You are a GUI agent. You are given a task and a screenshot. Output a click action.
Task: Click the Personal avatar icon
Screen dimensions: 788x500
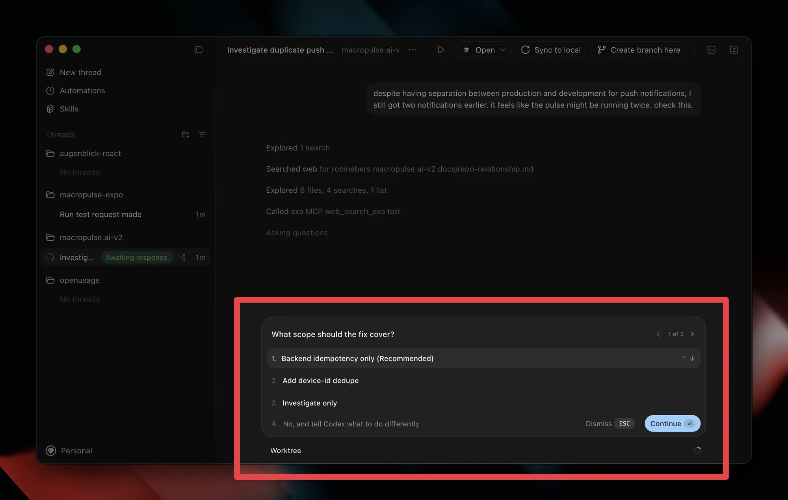click(50, 450)
